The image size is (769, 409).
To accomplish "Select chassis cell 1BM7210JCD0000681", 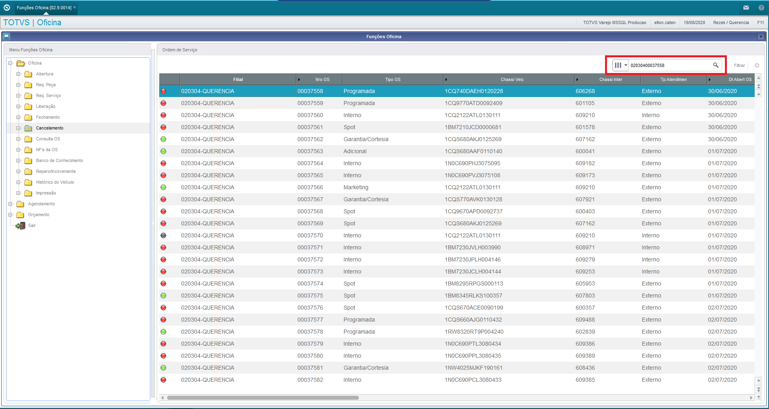I will tap(473, 127).
